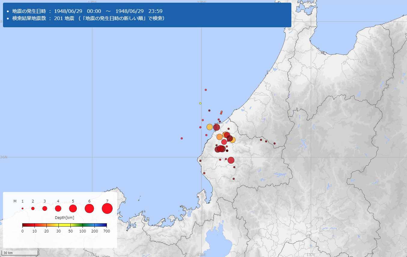Click the magnitude 1 legend dot

pyautogui.click(x=23, y=208)
